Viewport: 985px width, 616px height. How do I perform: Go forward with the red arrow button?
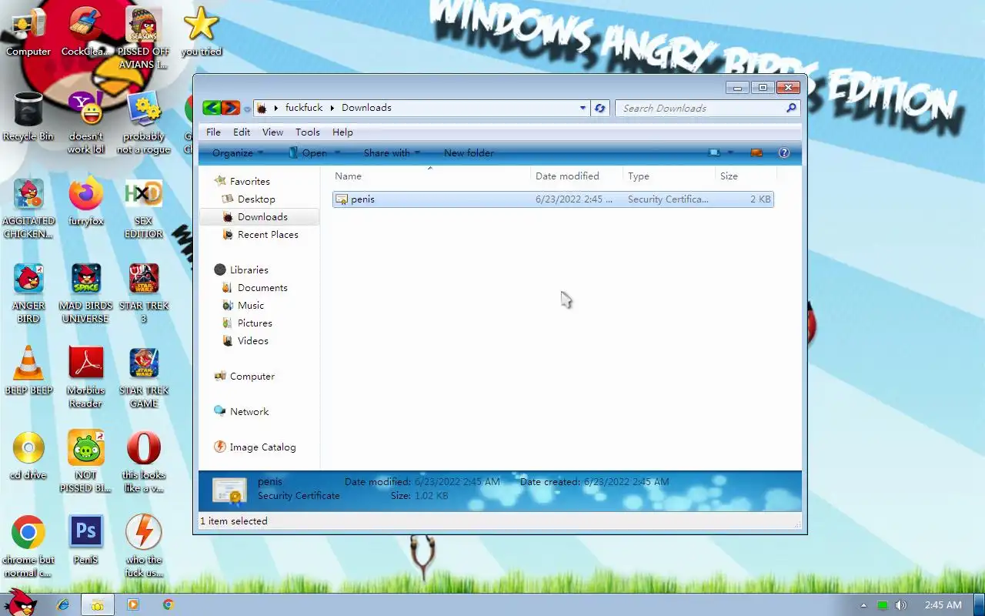(x=230, y=108)
